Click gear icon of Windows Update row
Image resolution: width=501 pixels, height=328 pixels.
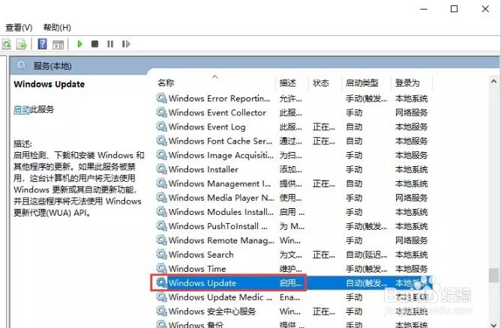(x=161, y=282)
